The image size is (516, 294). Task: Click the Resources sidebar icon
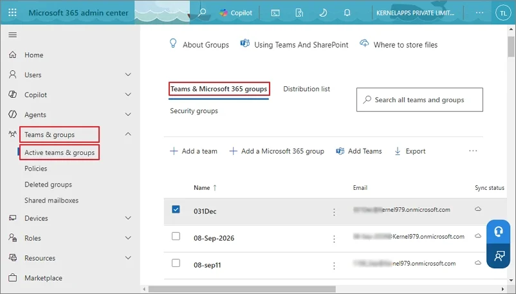click(x=12, y=257)
